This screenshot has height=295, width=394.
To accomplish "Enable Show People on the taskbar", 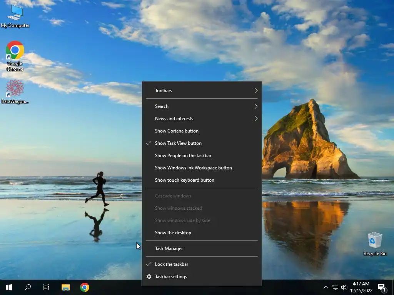I will point(202,156).
